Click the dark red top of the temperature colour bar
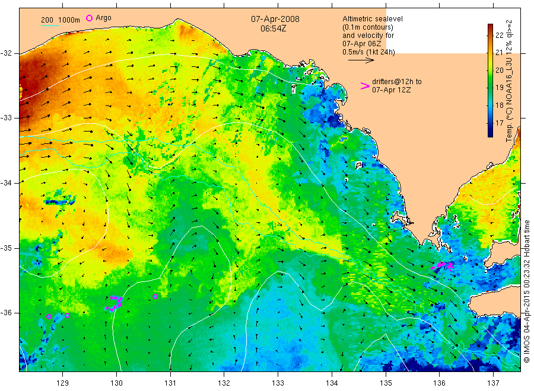 click(x=490, y=27)
